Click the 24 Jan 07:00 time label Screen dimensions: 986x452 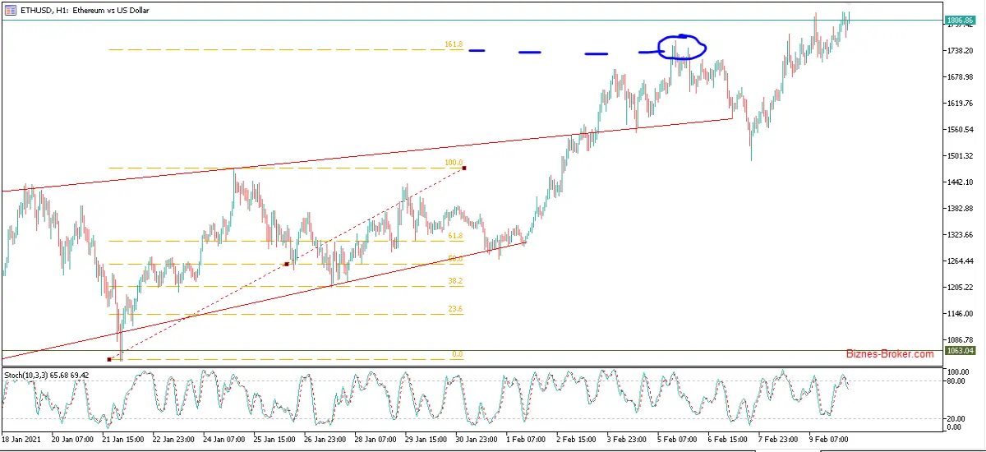click(x=223, y=440)
